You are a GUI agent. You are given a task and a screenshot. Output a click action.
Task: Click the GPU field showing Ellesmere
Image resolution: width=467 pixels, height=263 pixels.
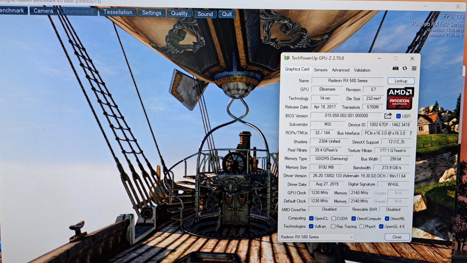[327, 89]
